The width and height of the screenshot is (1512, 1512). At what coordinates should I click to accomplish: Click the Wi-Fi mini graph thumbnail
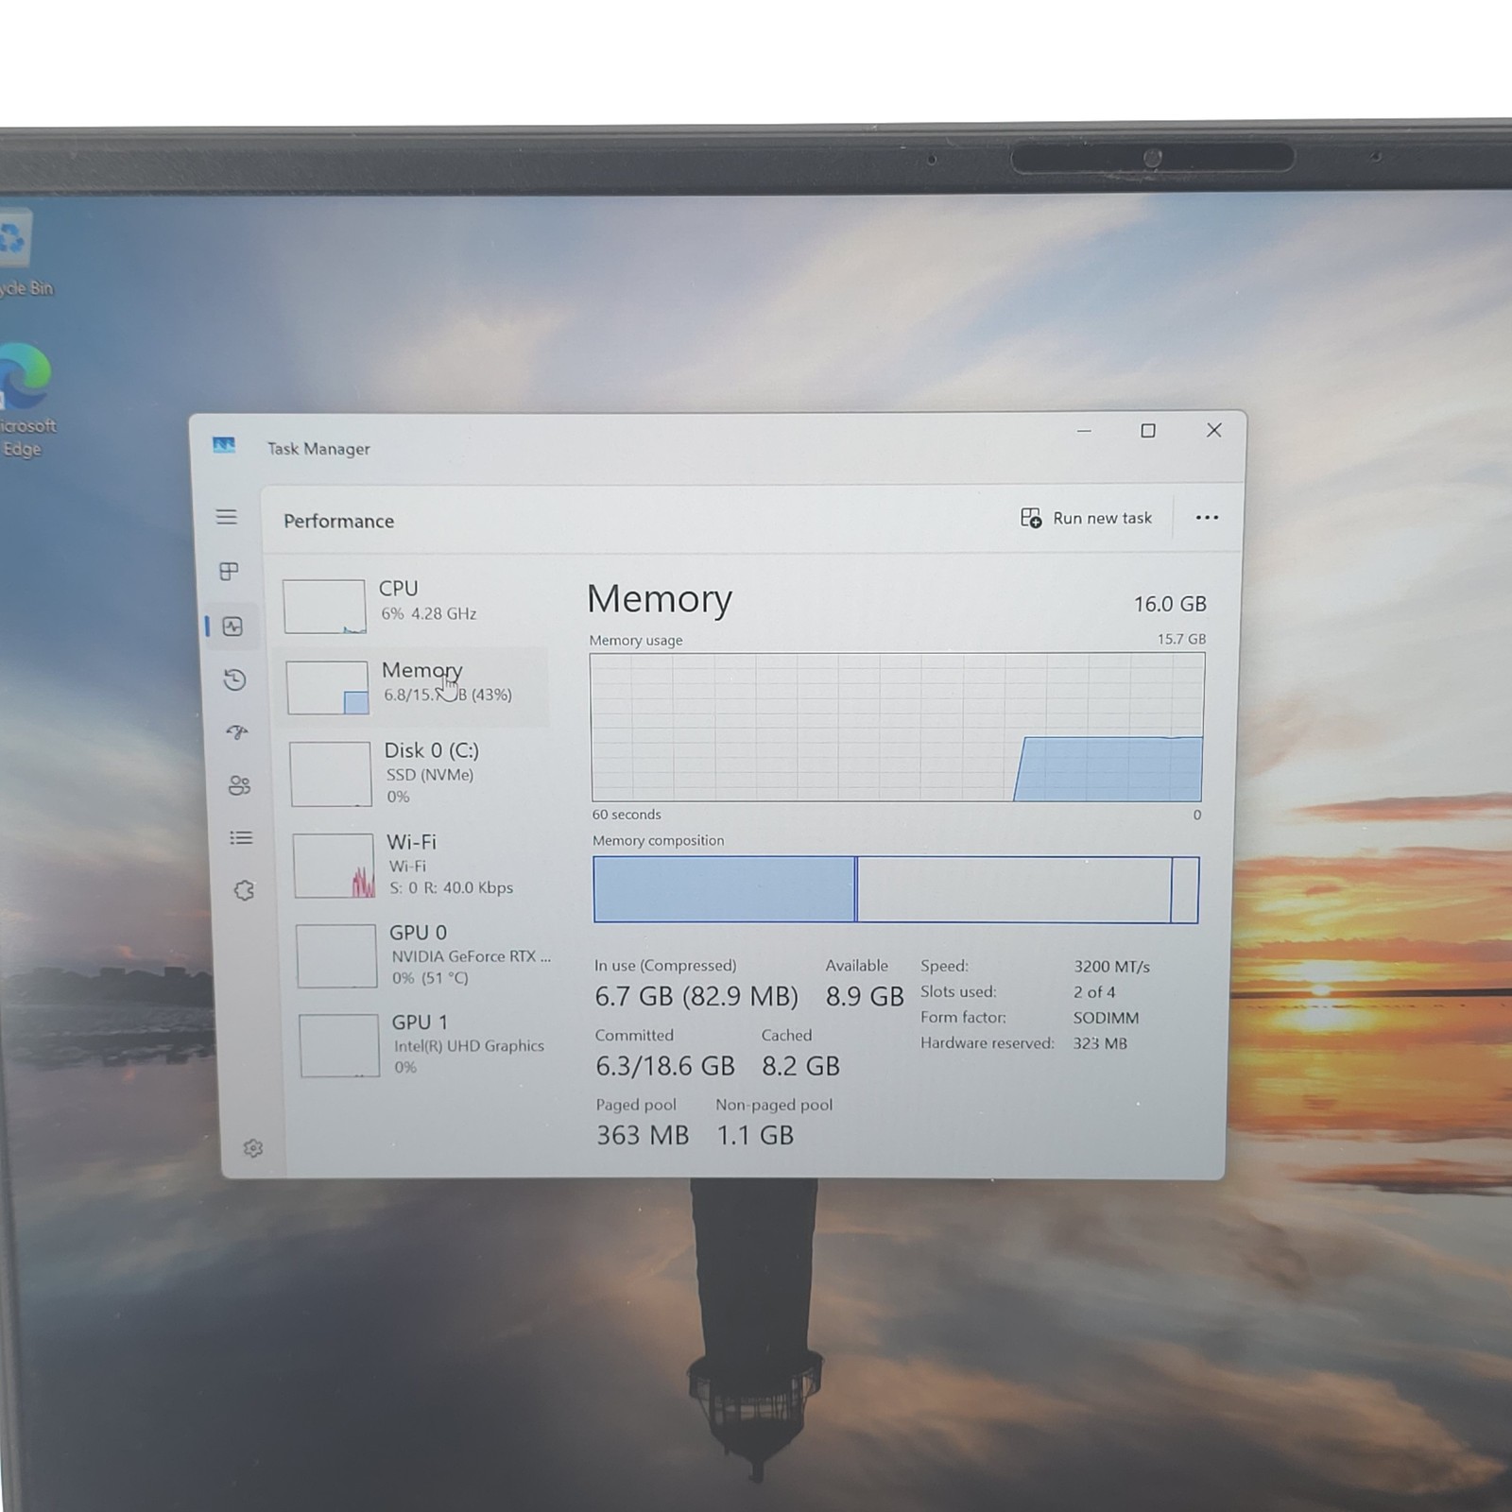334,866
